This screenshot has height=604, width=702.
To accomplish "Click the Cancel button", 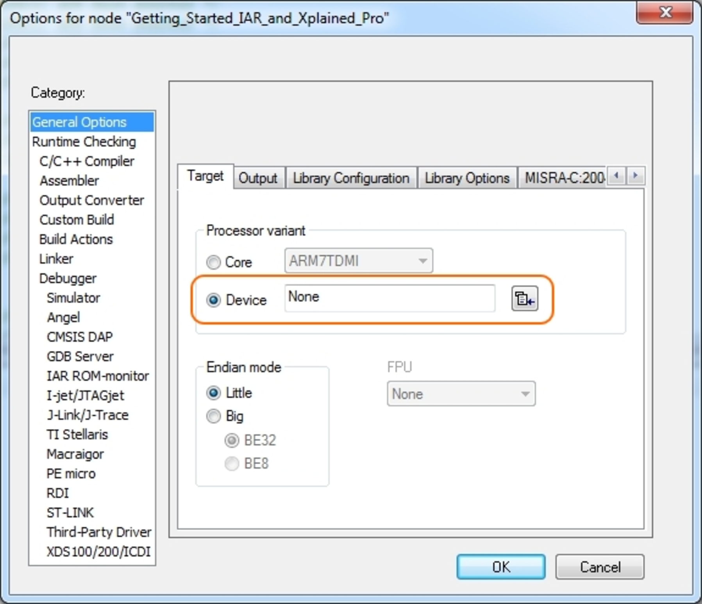I will 600,567.
